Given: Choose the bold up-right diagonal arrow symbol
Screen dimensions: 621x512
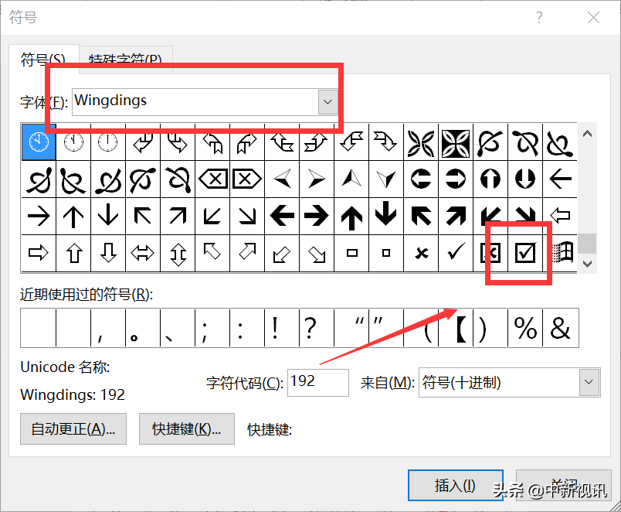Looking at the screenshot, I should point(456,216).
